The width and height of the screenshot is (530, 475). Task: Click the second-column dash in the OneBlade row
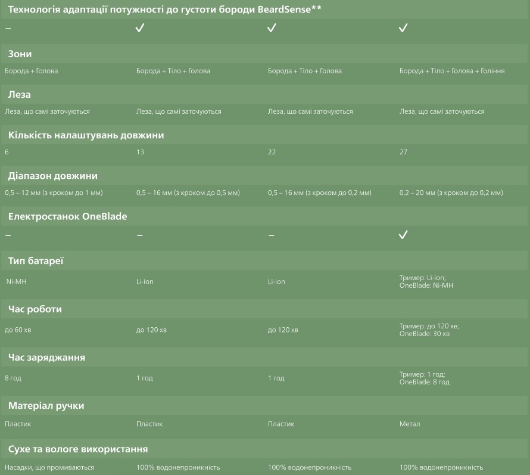pos(139,235)
